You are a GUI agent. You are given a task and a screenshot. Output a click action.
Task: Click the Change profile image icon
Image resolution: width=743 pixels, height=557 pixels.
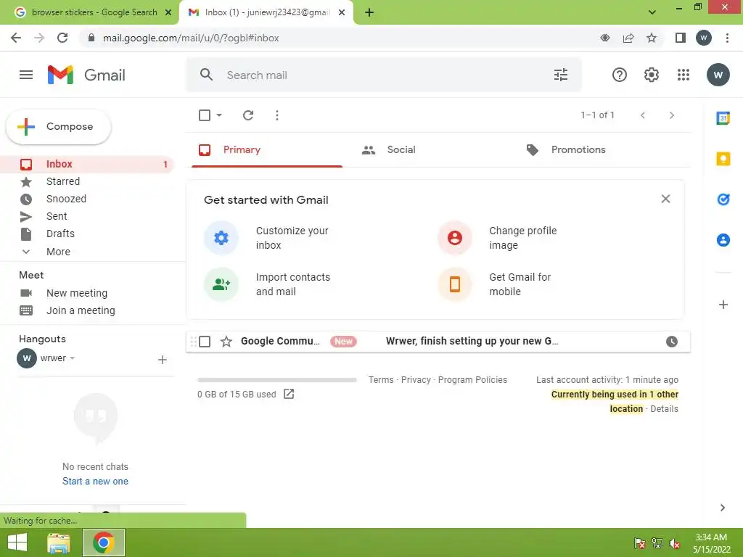point(455,238)
